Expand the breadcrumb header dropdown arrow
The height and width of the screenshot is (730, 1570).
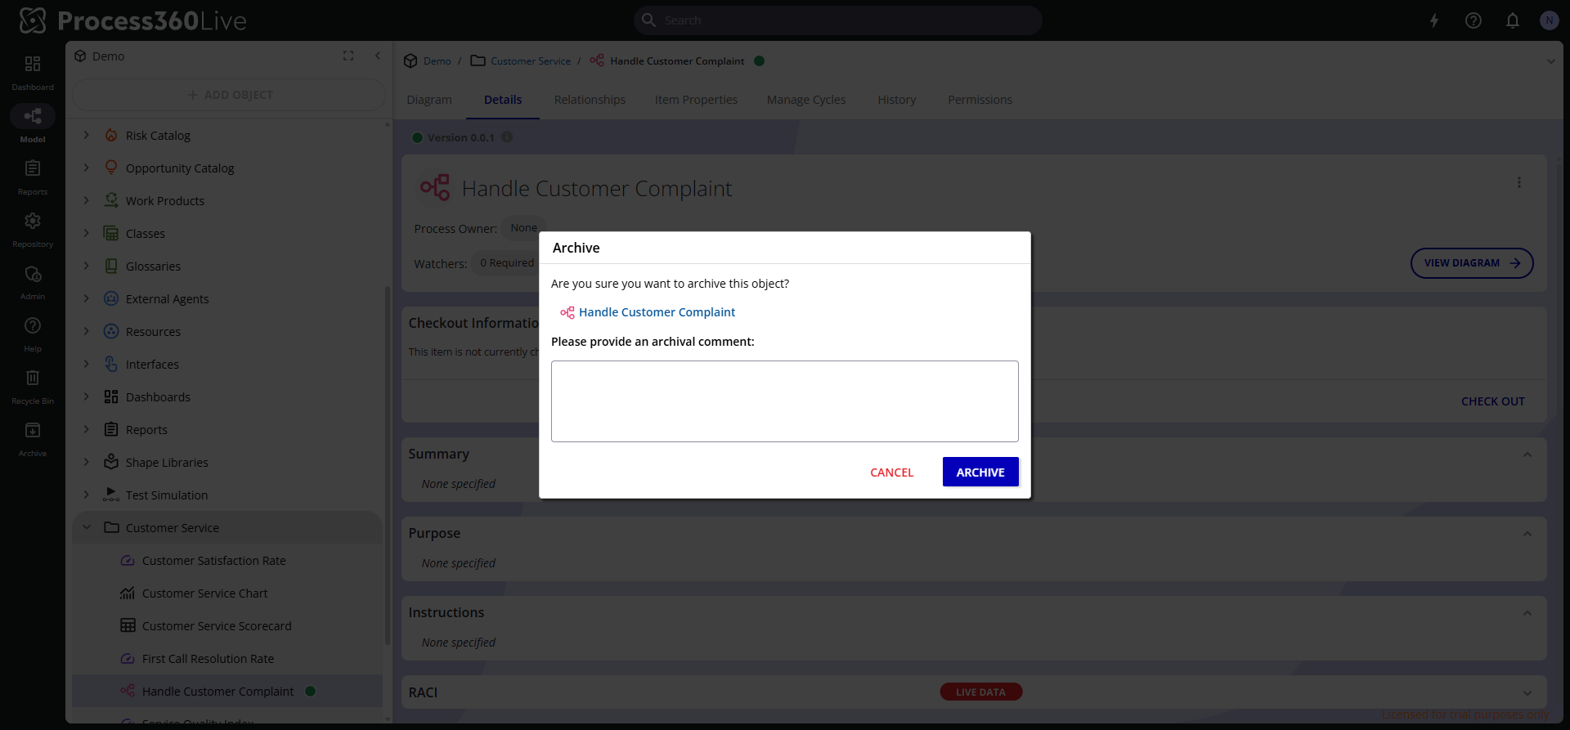click(x=1550, y=61)
